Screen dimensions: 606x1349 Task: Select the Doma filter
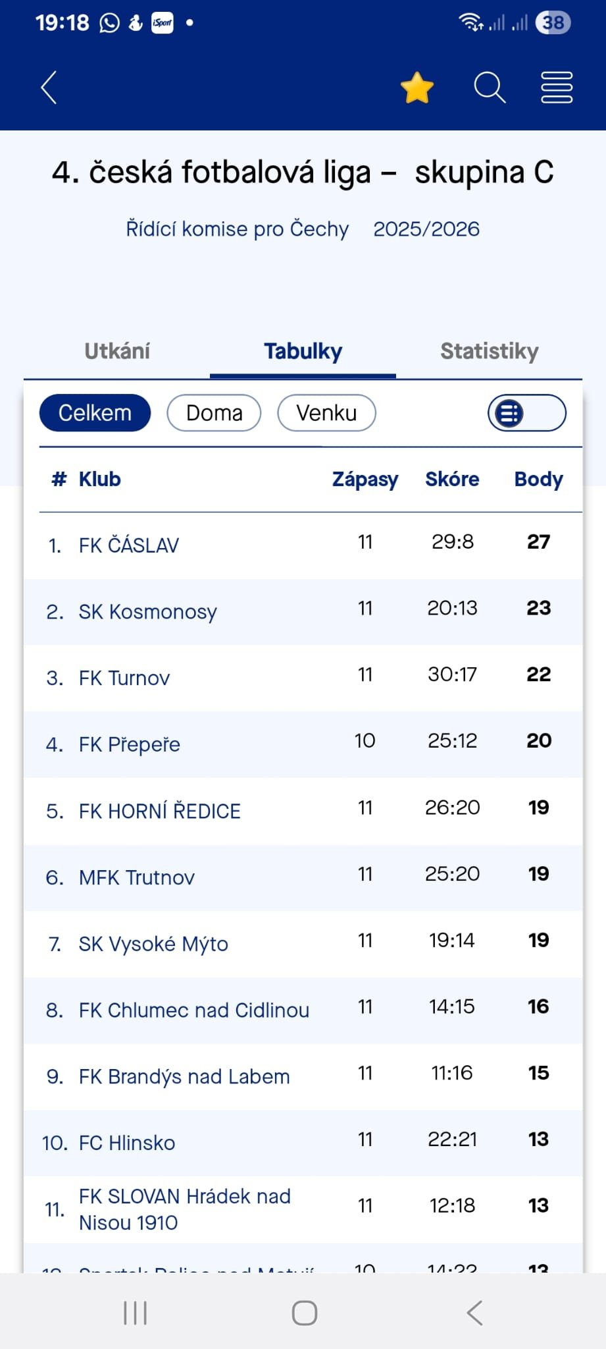[214, 414]
